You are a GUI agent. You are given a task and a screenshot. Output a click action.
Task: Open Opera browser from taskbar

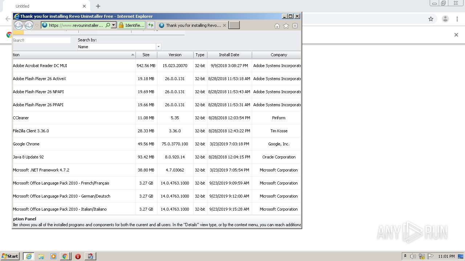pos(78,256)
